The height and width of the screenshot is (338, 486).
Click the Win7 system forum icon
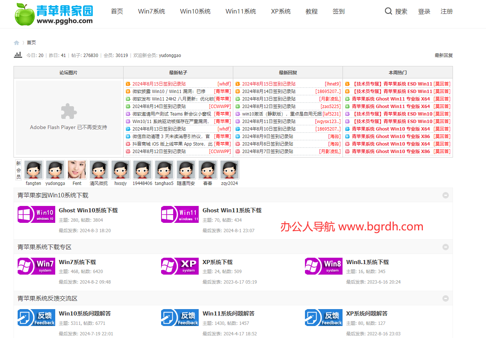pyautogui.click(x=36, y=266)
